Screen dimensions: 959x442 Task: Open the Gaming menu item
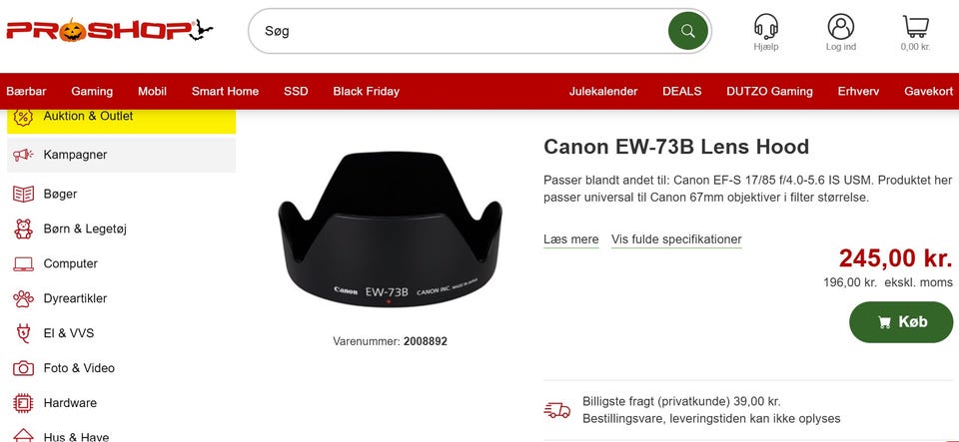point(92,91)
